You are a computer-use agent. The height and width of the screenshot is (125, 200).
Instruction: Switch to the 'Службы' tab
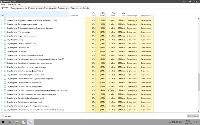click(x=86, y=8)
